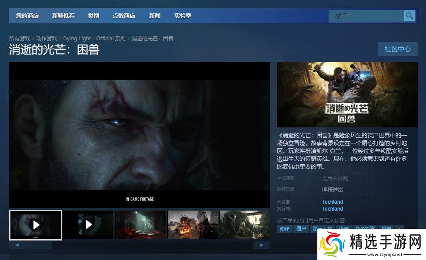
Task: Select the 动作 tag
Action: tap(285, 229)
